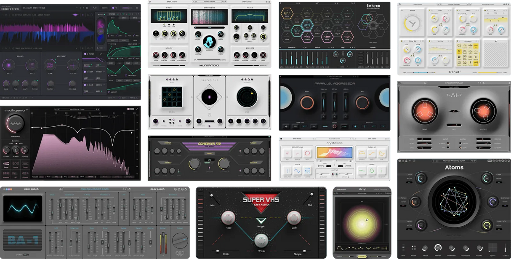Click the echoes grid pad in Spaced Out
511x259 pixels.
coord(171,96)
